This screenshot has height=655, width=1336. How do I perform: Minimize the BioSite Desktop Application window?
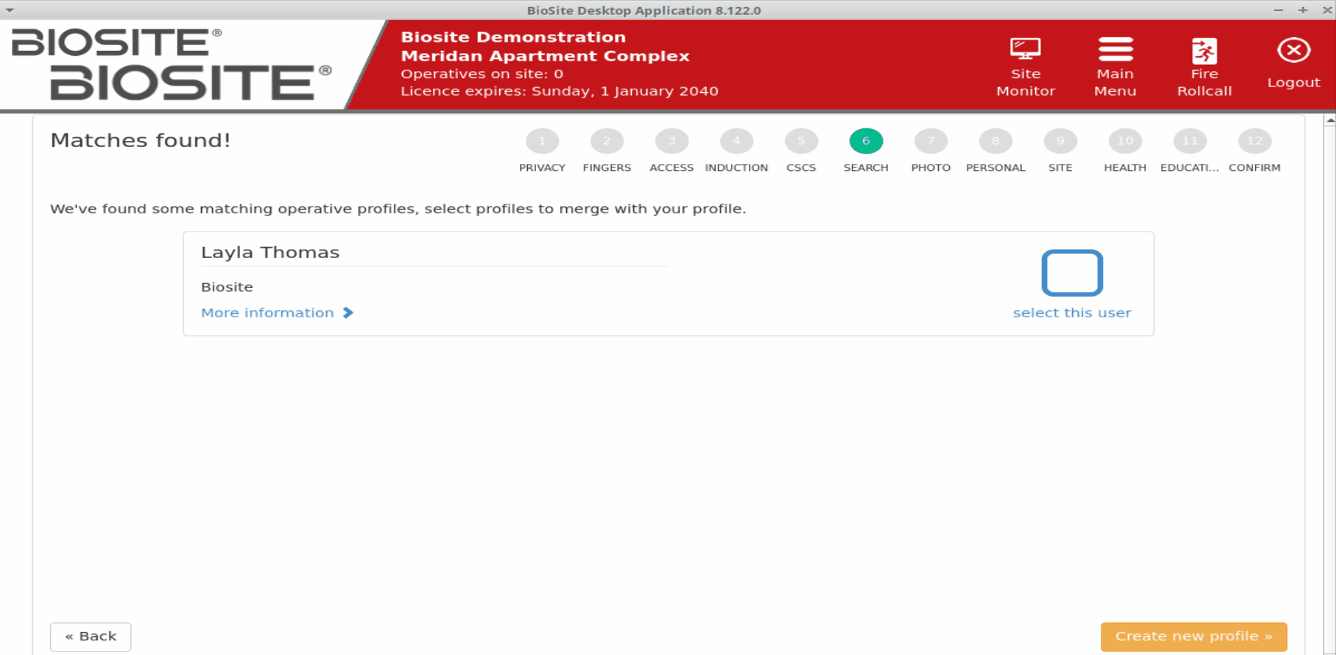1278,10
